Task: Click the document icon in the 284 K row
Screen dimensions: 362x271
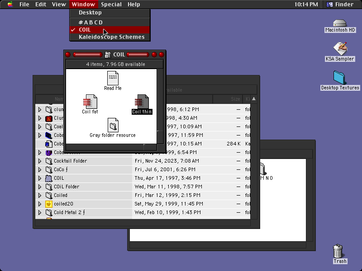Action: [x=49, y=144]
